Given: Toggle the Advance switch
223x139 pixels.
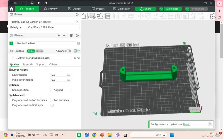Looking at the screenshot, I should (69, 51).
